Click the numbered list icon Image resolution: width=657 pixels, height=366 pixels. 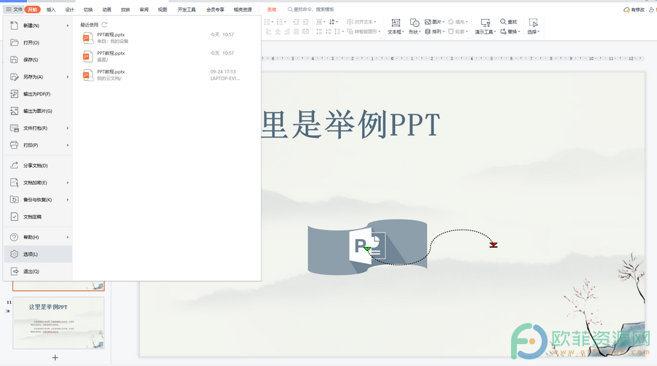click(281, 22)
